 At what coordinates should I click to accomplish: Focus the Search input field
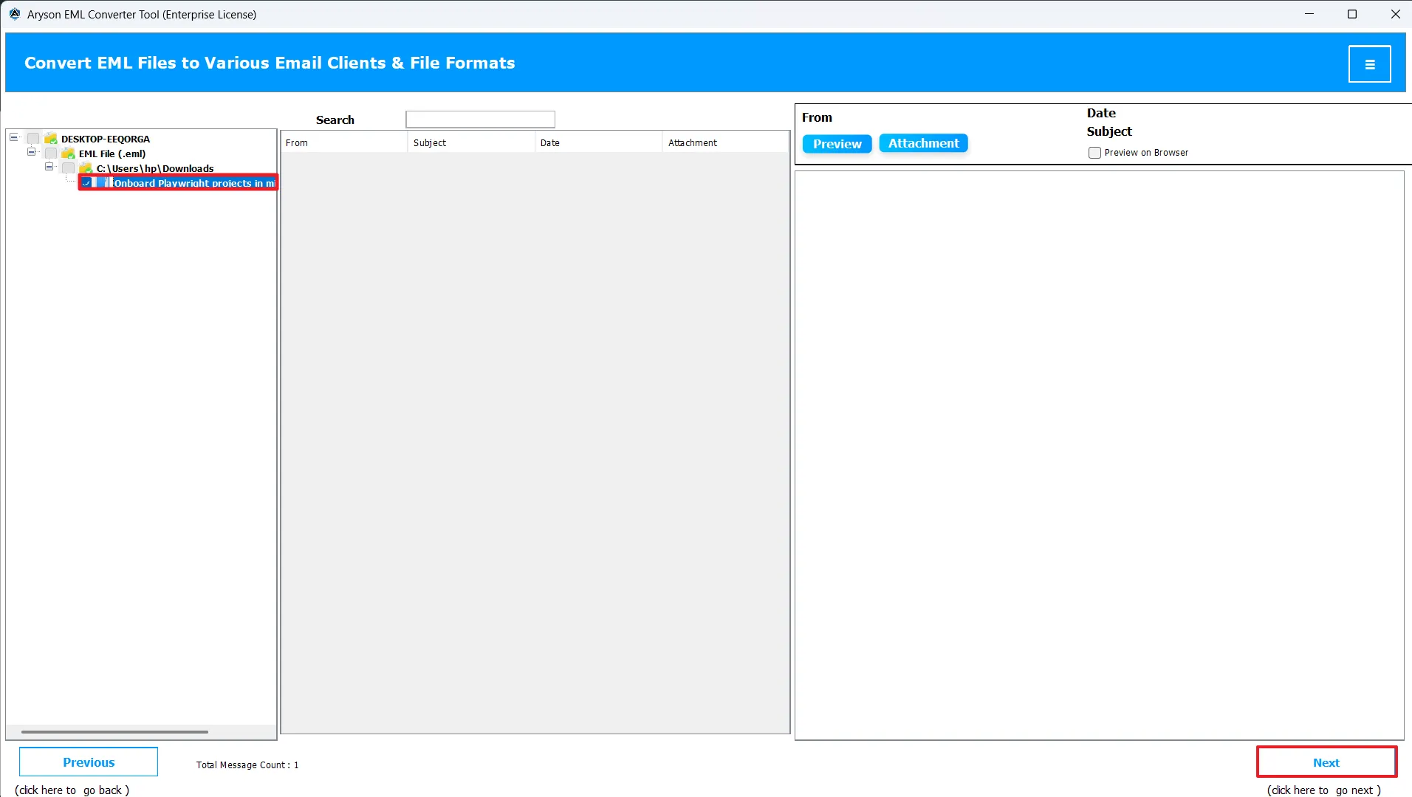(x=480, y=120)
